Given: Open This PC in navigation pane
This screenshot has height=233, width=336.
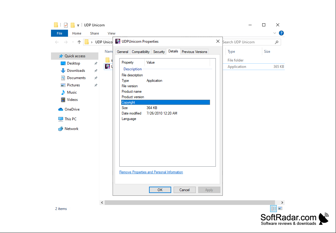Looking at the screenshot, I should (x=70, y=119).
